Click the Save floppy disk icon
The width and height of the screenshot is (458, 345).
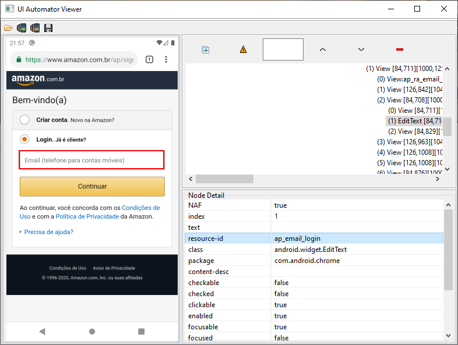(48, 28)
